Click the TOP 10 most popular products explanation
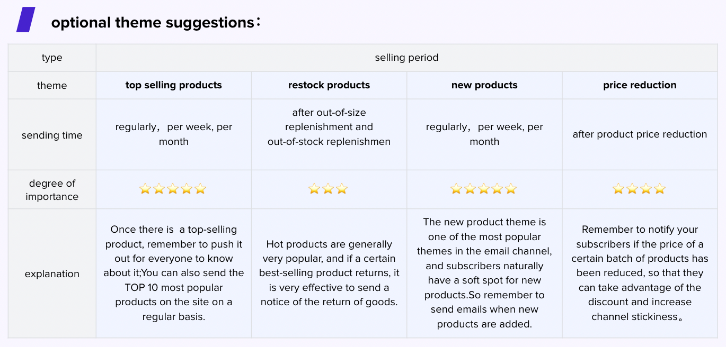Viewport: 726px width, 347px height. click(173, 273)
